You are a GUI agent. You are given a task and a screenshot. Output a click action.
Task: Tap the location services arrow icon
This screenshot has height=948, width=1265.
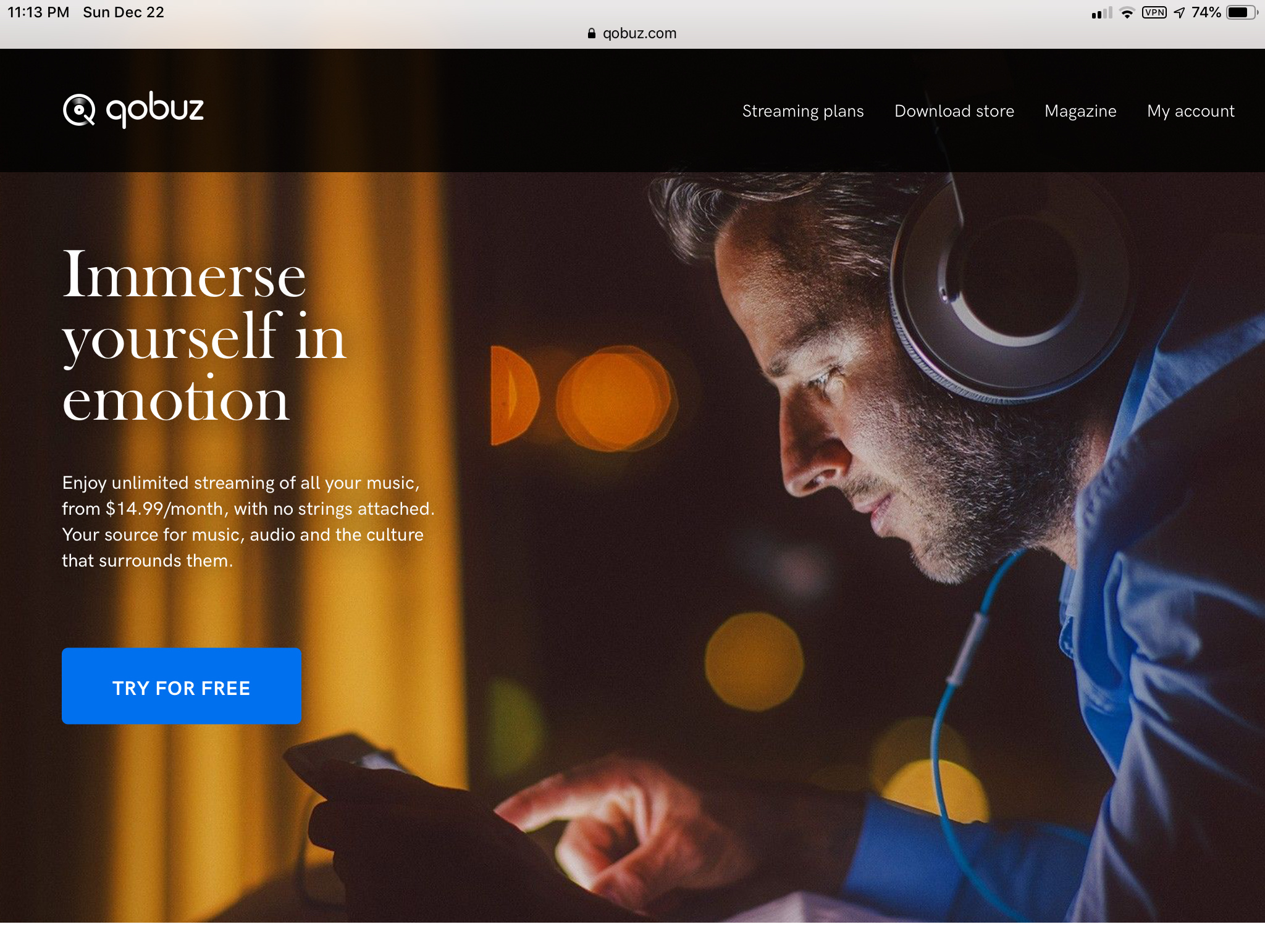click(x=1179, y=12)
